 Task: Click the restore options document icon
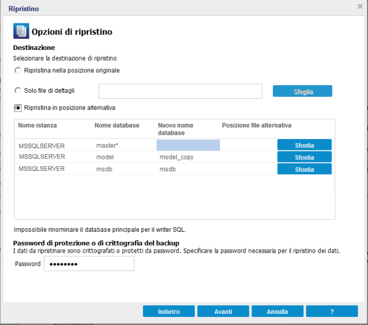(x=21, y=31)
